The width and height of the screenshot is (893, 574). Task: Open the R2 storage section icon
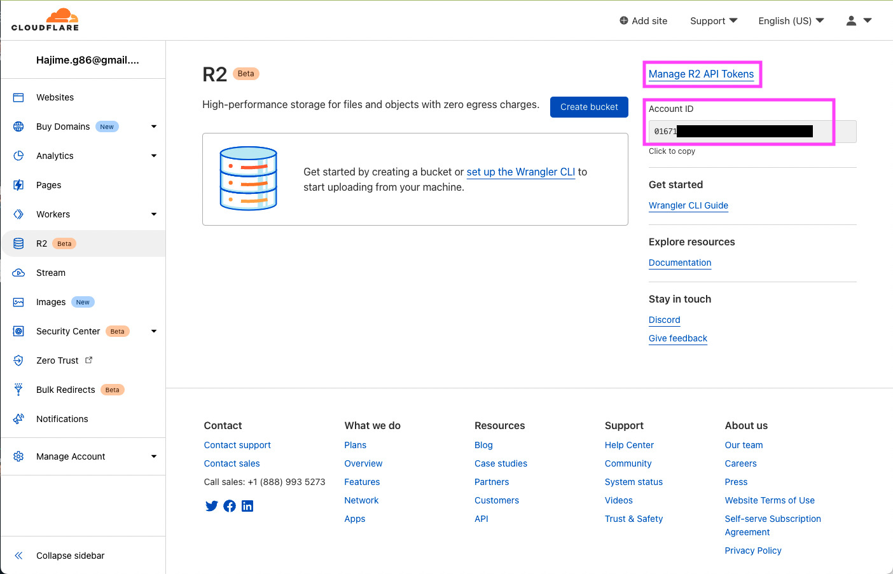[x=18, y=243]
